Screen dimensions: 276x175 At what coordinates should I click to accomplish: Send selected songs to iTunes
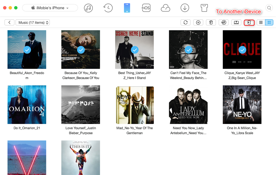click(x=224, y=23)
